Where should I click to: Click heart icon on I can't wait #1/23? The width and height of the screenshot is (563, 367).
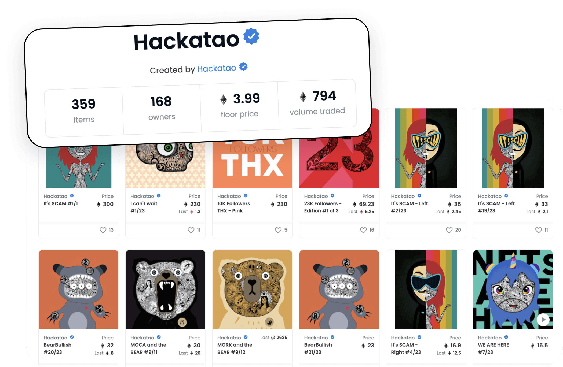(191, 230)
